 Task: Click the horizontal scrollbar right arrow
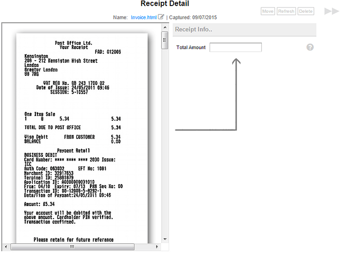pos(157,247)
